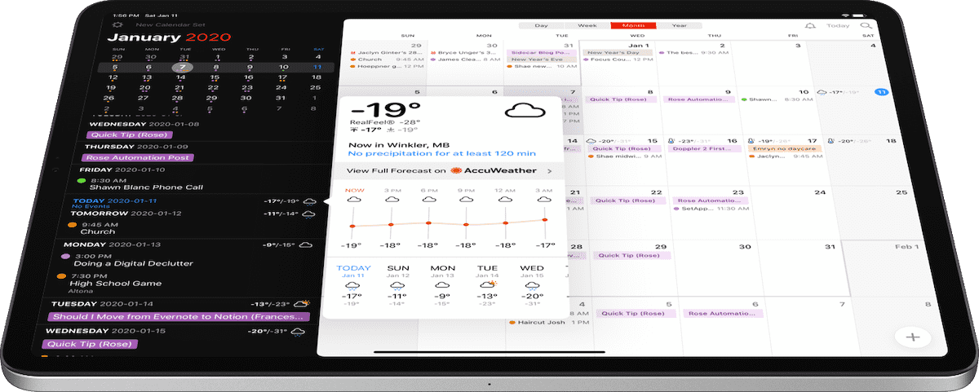This screenshot has width=979, height=392.
Task: Open Focus Cou... 12 PM event on Jan 1
Action: pyautogui.click(x=617, y=59)
